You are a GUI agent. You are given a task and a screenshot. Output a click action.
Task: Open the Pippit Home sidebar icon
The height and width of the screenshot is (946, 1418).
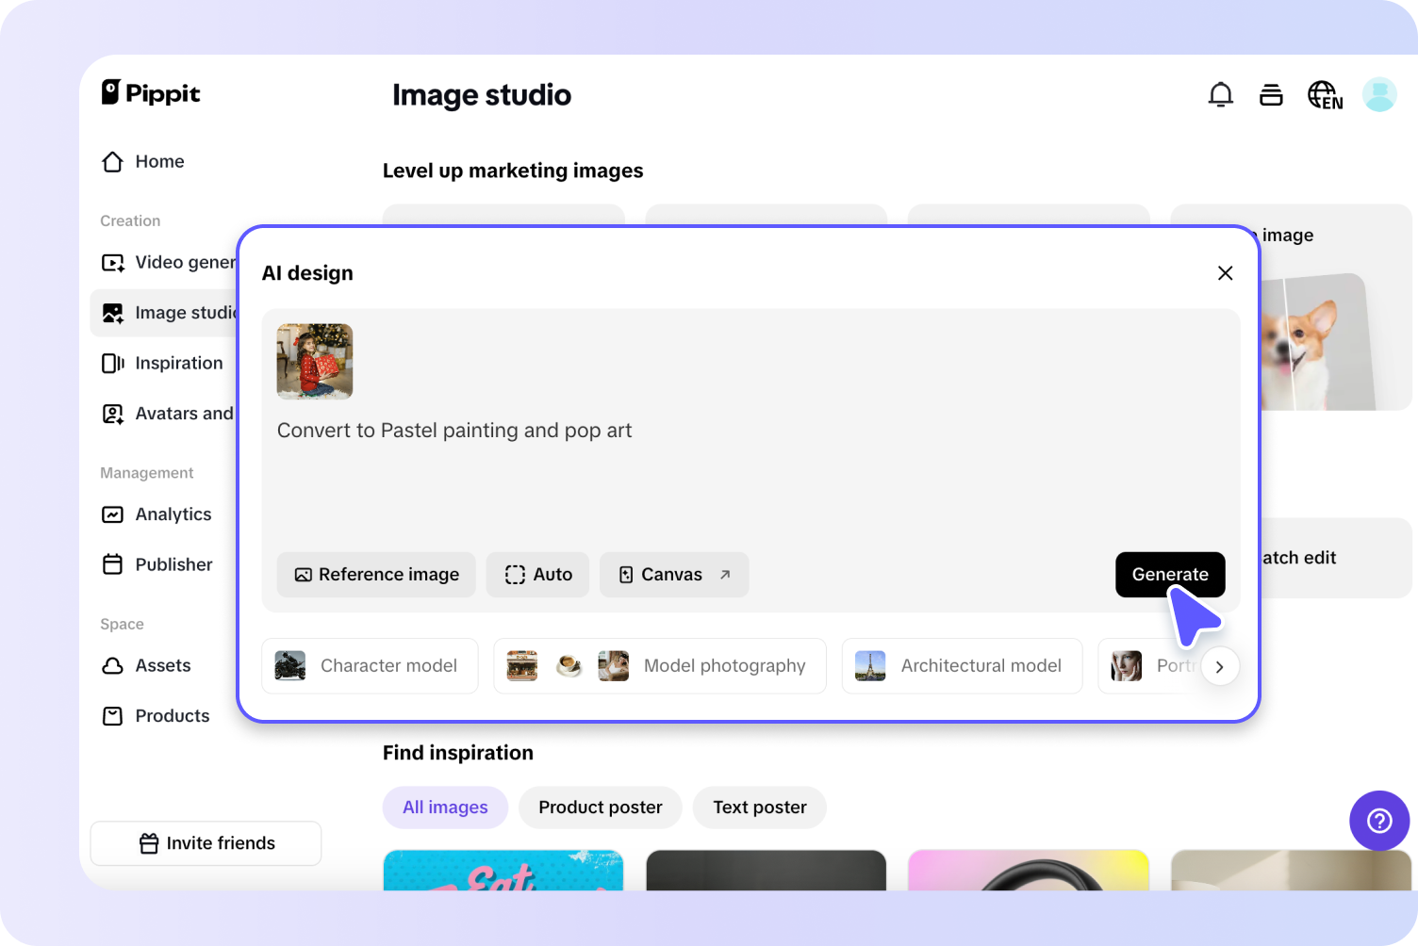pos(112,161)
